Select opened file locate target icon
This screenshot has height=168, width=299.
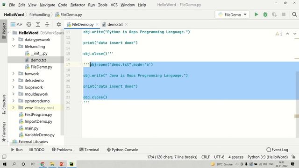29,24
